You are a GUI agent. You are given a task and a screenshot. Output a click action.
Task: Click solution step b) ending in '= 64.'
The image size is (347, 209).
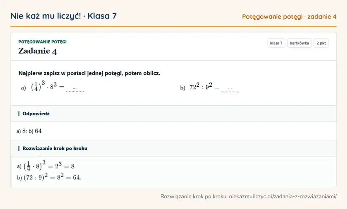click(49, 177)
